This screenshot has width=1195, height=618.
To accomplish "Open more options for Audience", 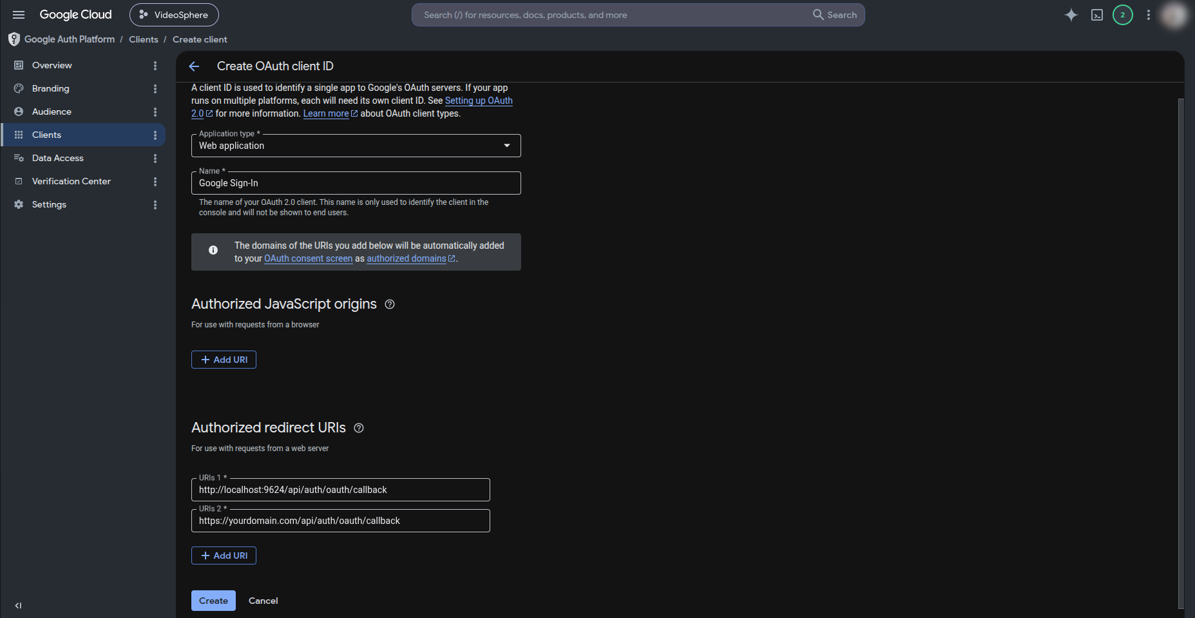I will pyautogui.click(x=155, y=111).
